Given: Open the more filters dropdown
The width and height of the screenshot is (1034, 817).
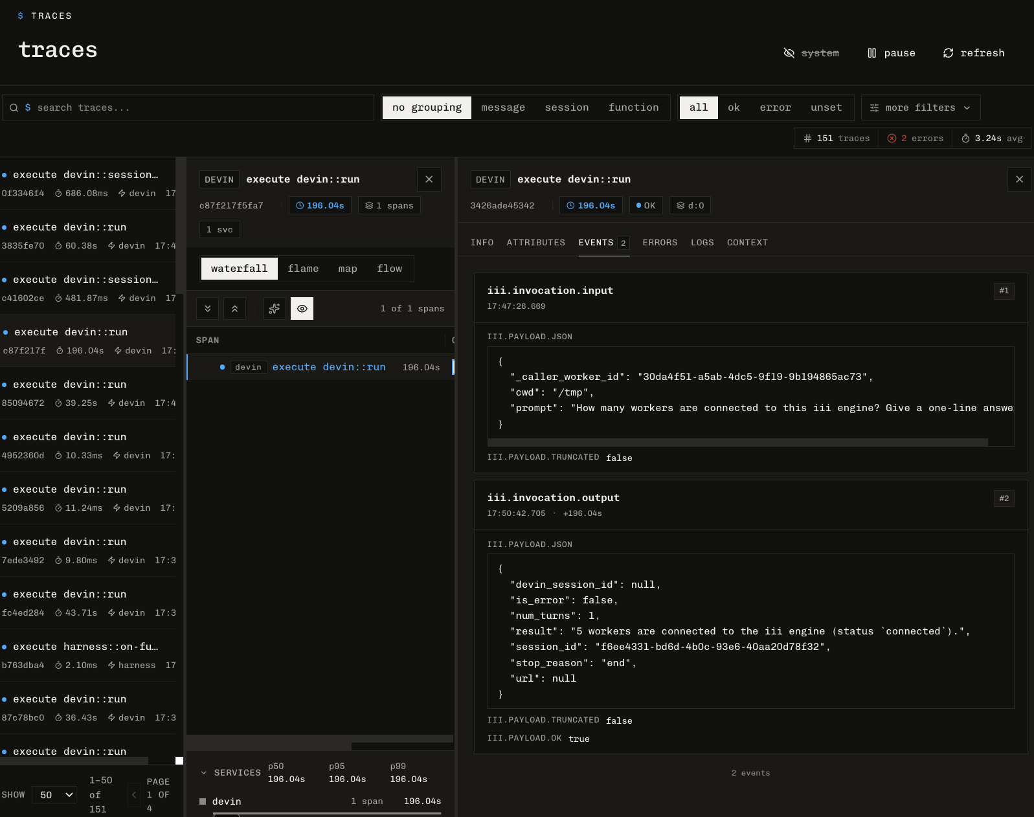Looking at the screenshot, I should (x=920, y=107).
